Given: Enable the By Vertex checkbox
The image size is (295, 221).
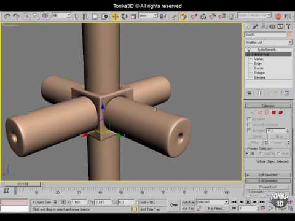Looking at the screenshot, I should tap(249, 119).
